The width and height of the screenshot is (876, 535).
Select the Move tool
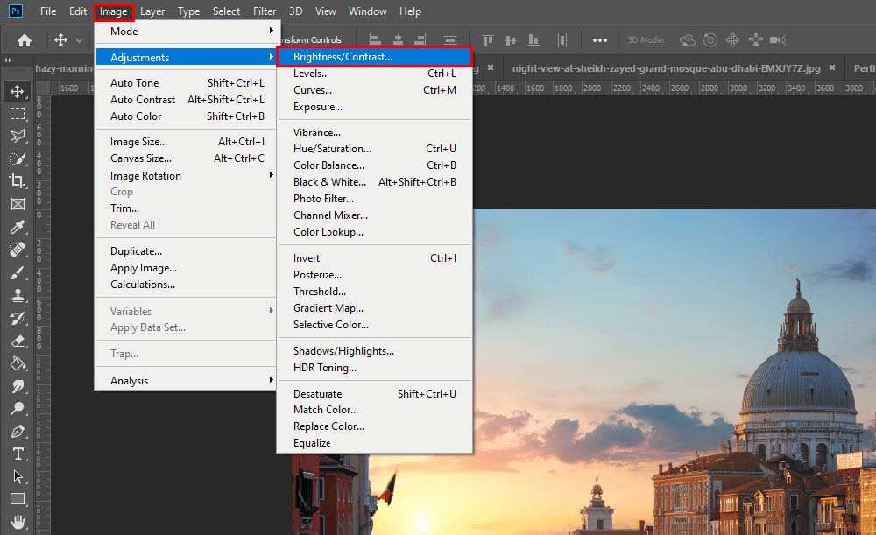(18, 90)
